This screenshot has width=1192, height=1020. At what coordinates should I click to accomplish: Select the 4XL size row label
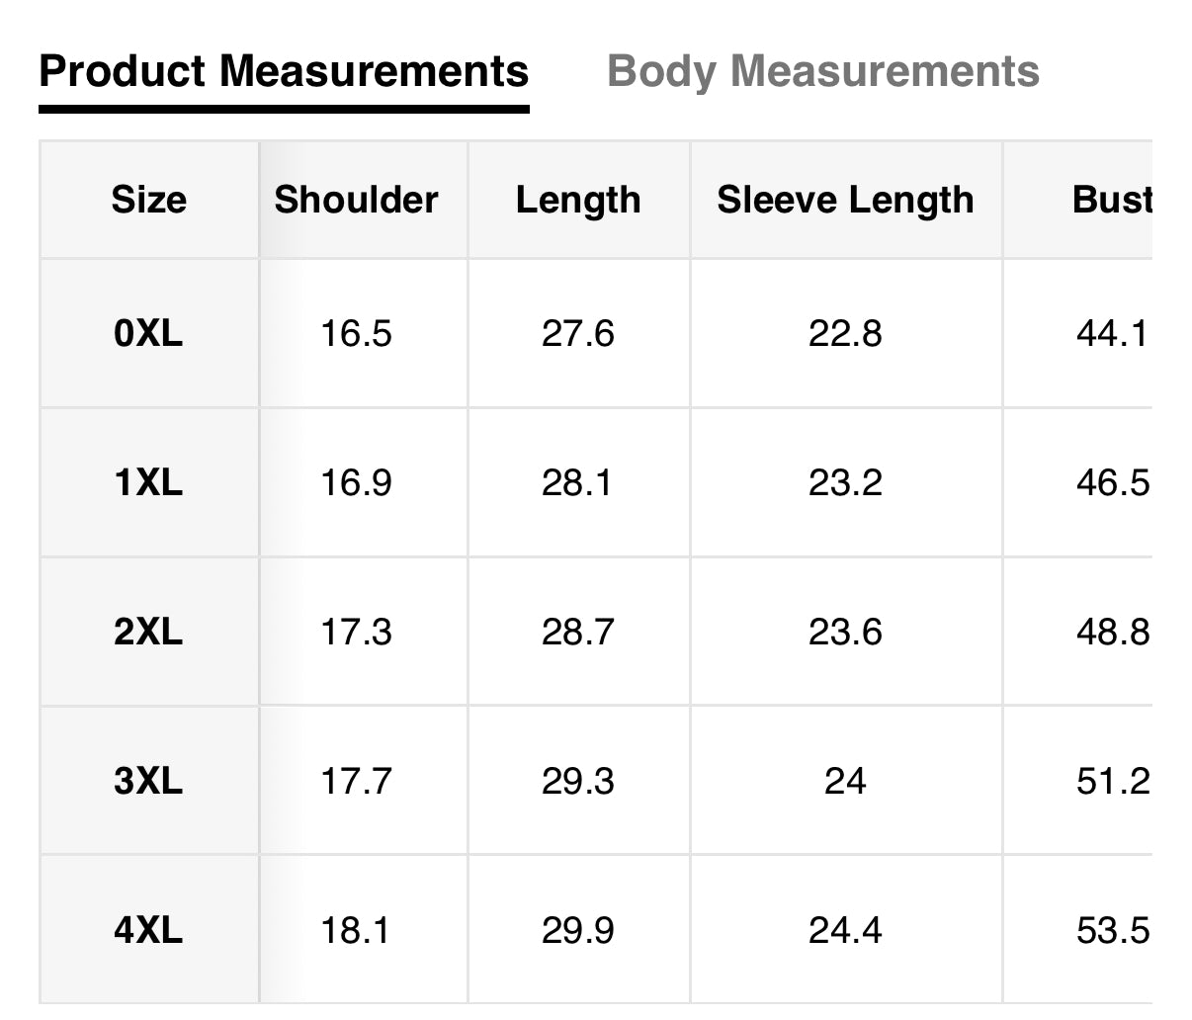click(148, 931)
